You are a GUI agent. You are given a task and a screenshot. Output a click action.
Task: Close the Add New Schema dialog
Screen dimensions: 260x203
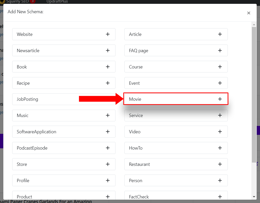click(249, 13)
